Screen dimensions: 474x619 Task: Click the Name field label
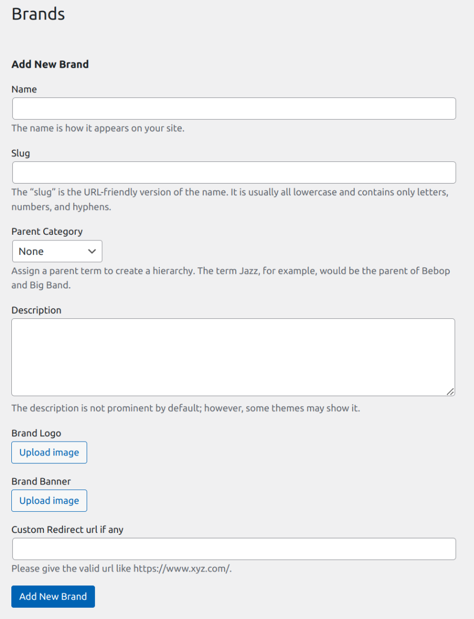[x=24, y=89]
